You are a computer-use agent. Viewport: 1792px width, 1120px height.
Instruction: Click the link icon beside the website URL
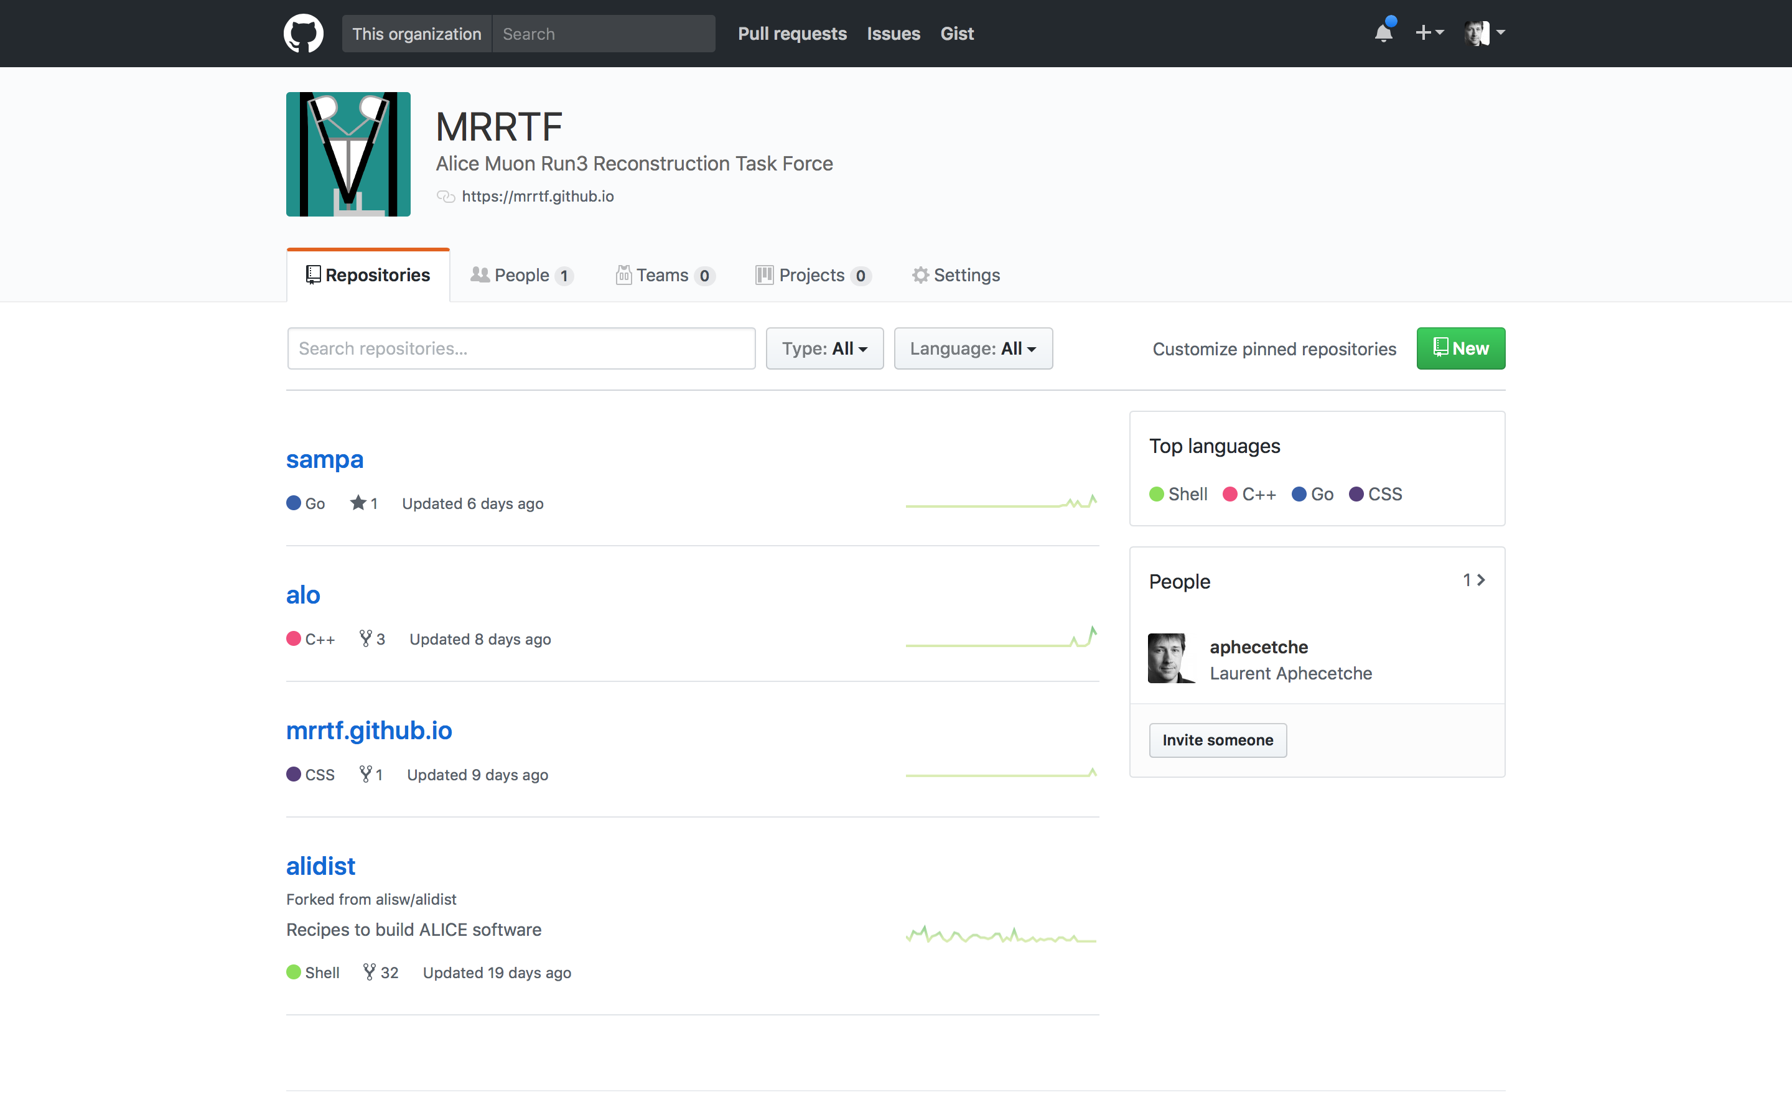coord(446,196)
